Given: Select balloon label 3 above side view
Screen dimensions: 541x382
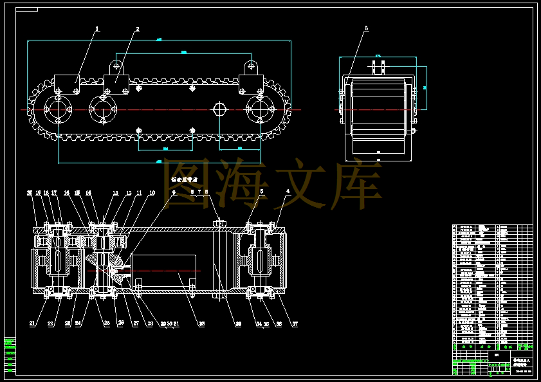Looking at the screenshot, I should pyautogui.click(x=366, y=28).
